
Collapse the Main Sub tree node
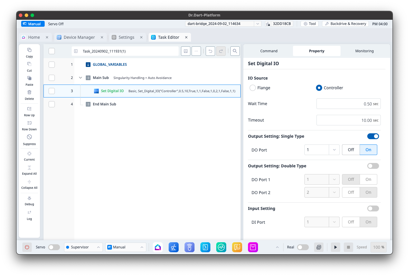[x=81, y=78]
